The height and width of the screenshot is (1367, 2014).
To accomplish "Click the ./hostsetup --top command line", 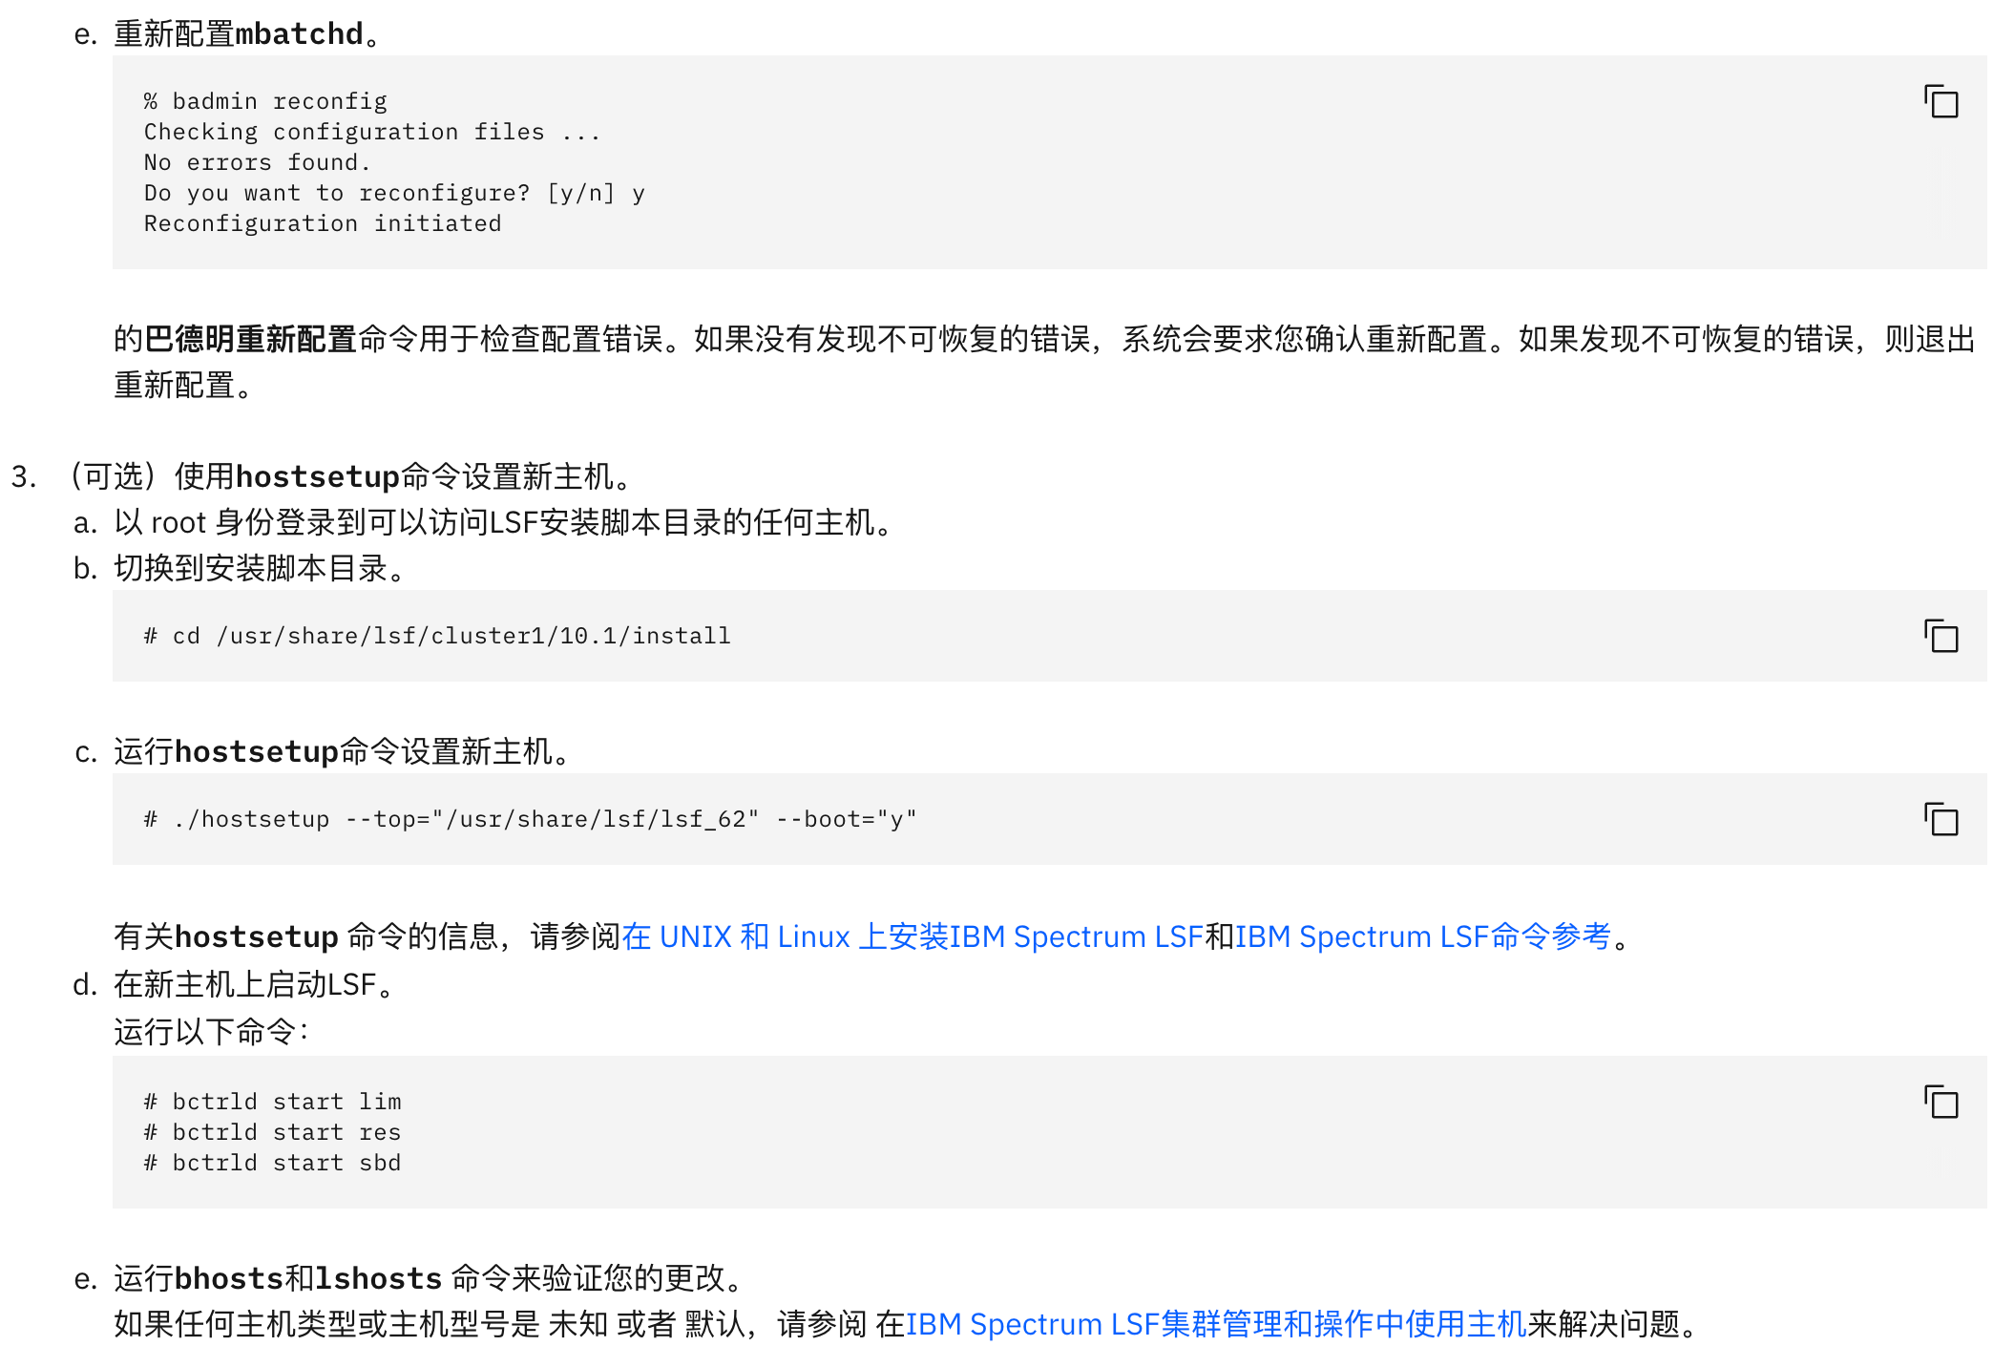I will click(x=530, y=819).
